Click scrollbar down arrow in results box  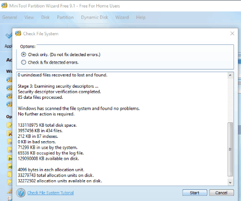pos(230,183)
